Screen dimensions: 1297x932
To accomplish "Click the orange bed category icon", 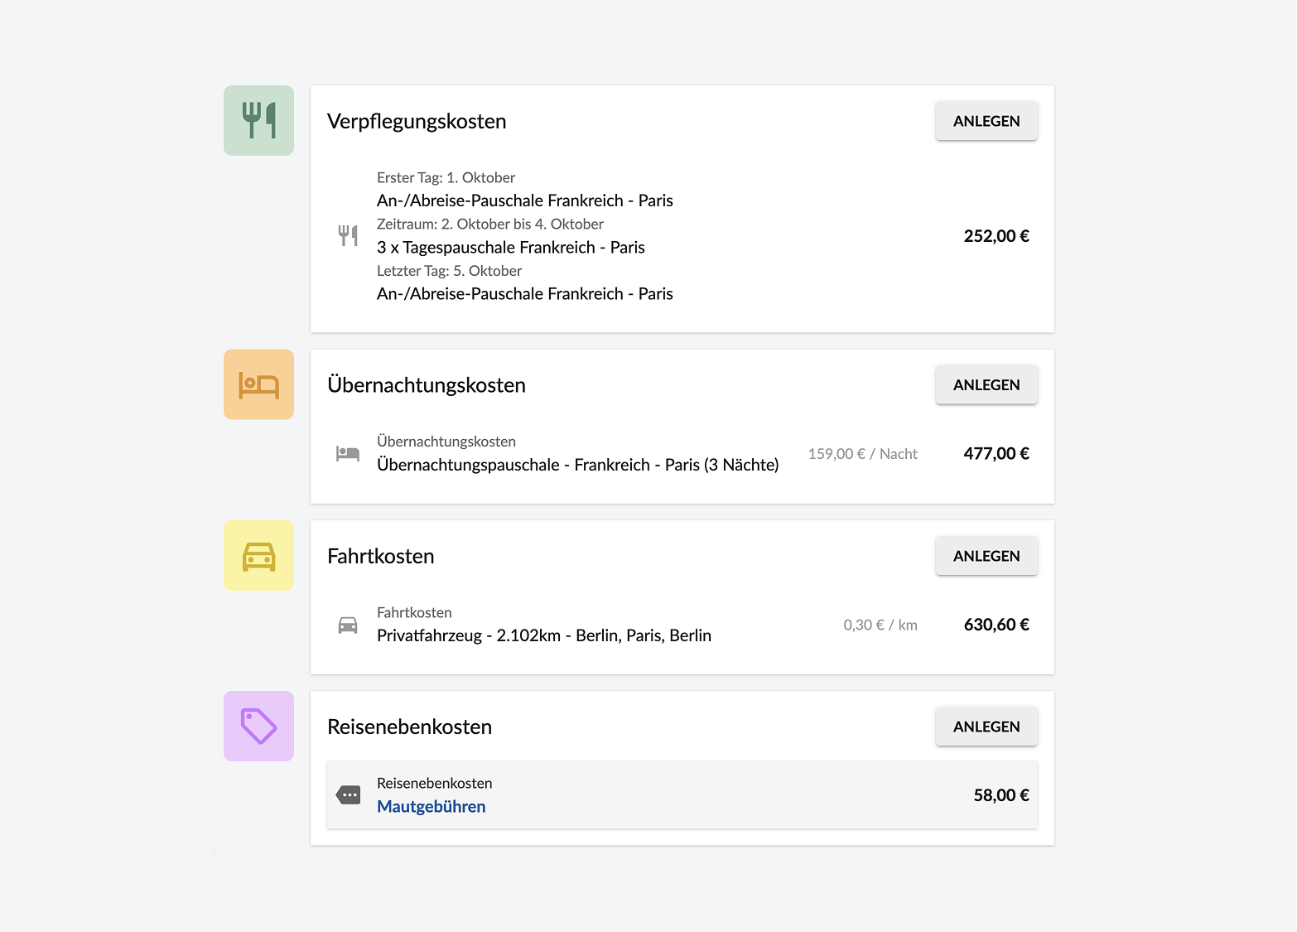I will (258, 384).
